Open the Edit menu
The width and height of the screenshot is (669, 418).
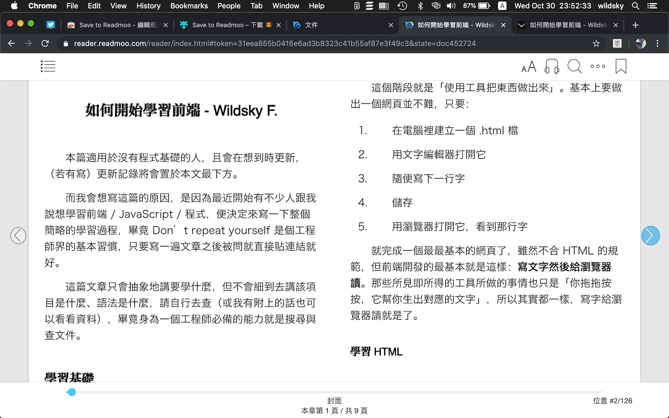95,6
